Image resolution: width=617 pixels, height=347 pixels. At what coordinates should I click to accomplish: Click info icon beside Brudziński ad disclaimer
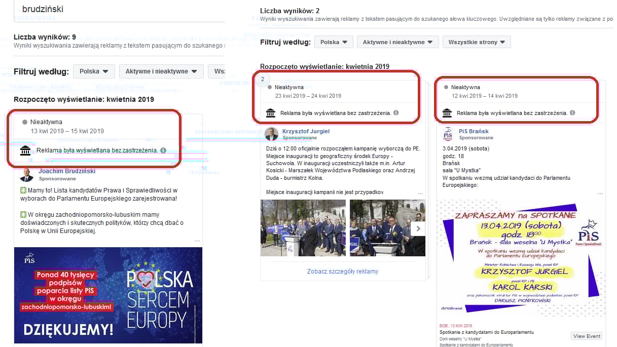tap(163, 150)
